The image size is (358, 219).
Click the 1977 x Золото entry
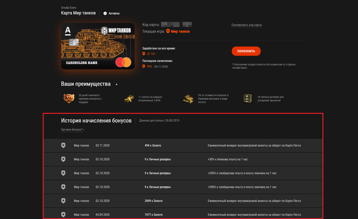153,215
